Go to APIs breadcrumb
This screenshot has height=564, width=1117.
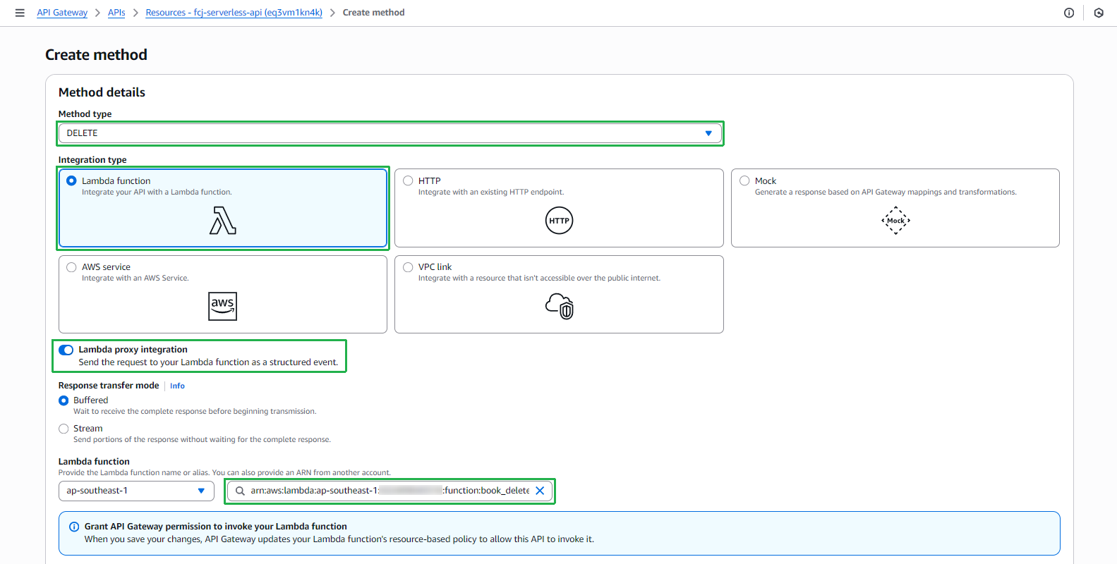click(116, 13)
